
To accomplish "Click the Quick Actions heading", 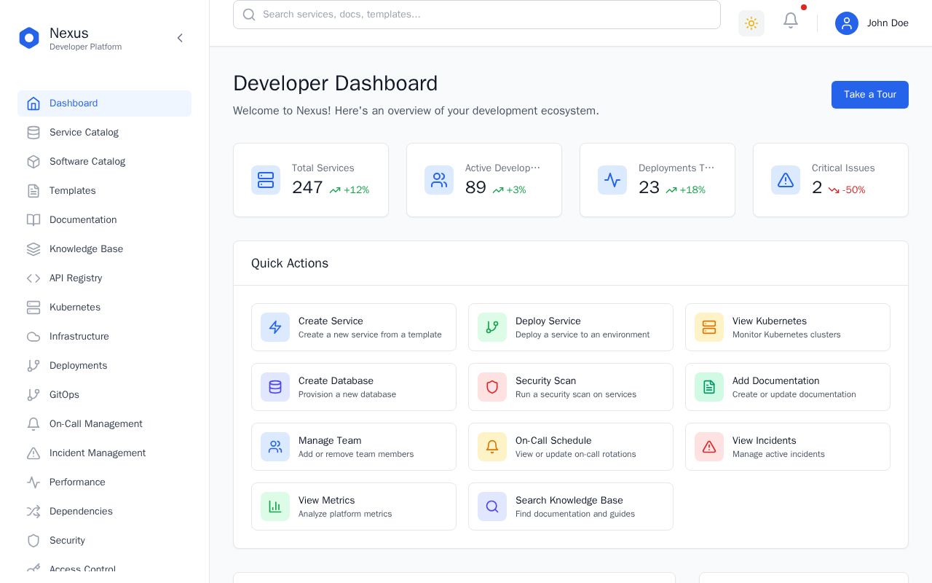I will click(x=290, y=263).
